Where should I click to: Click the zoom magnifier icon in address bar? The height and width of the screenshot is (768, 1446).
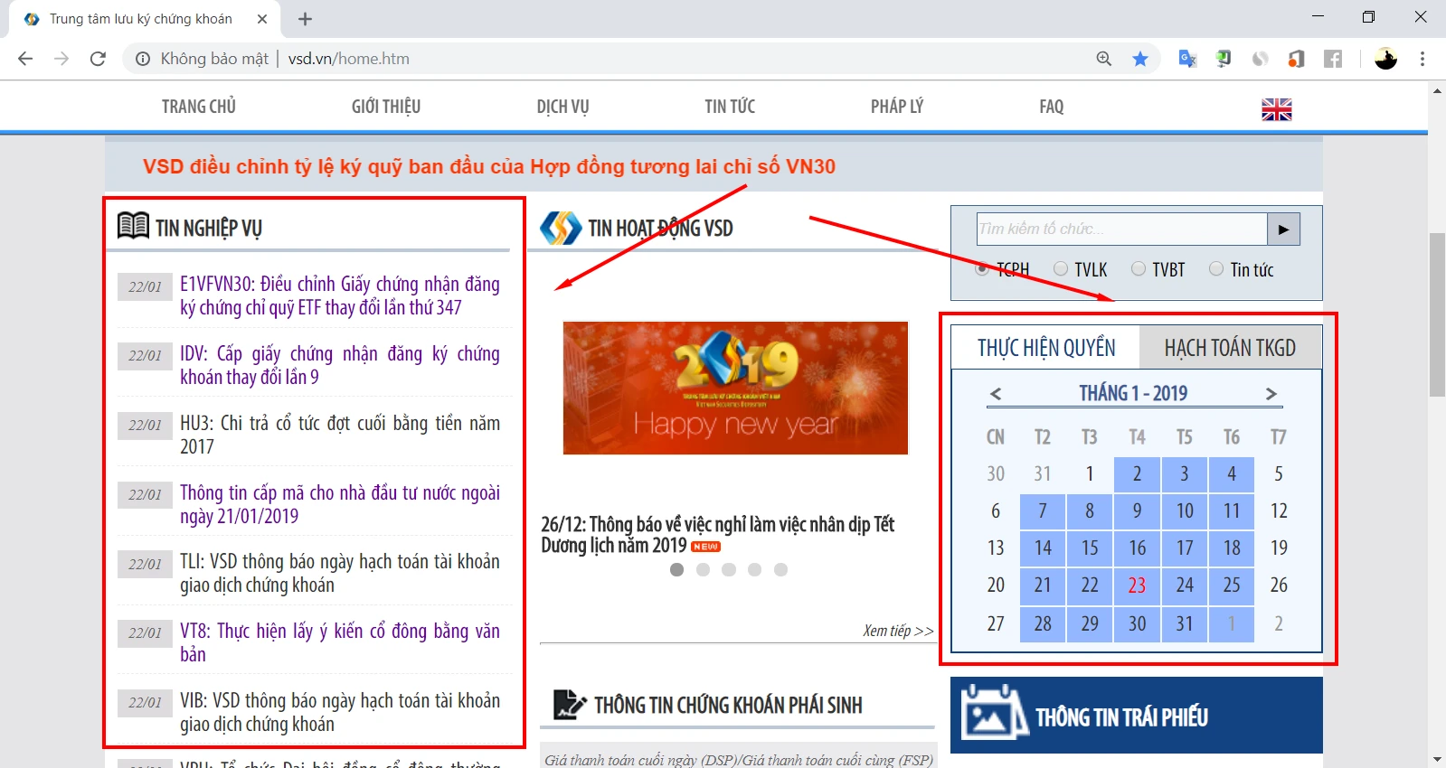point(1104,59)
